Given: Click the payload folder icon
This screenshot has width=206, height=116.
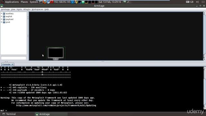Looking at the screenshot, I should point(4,19).
